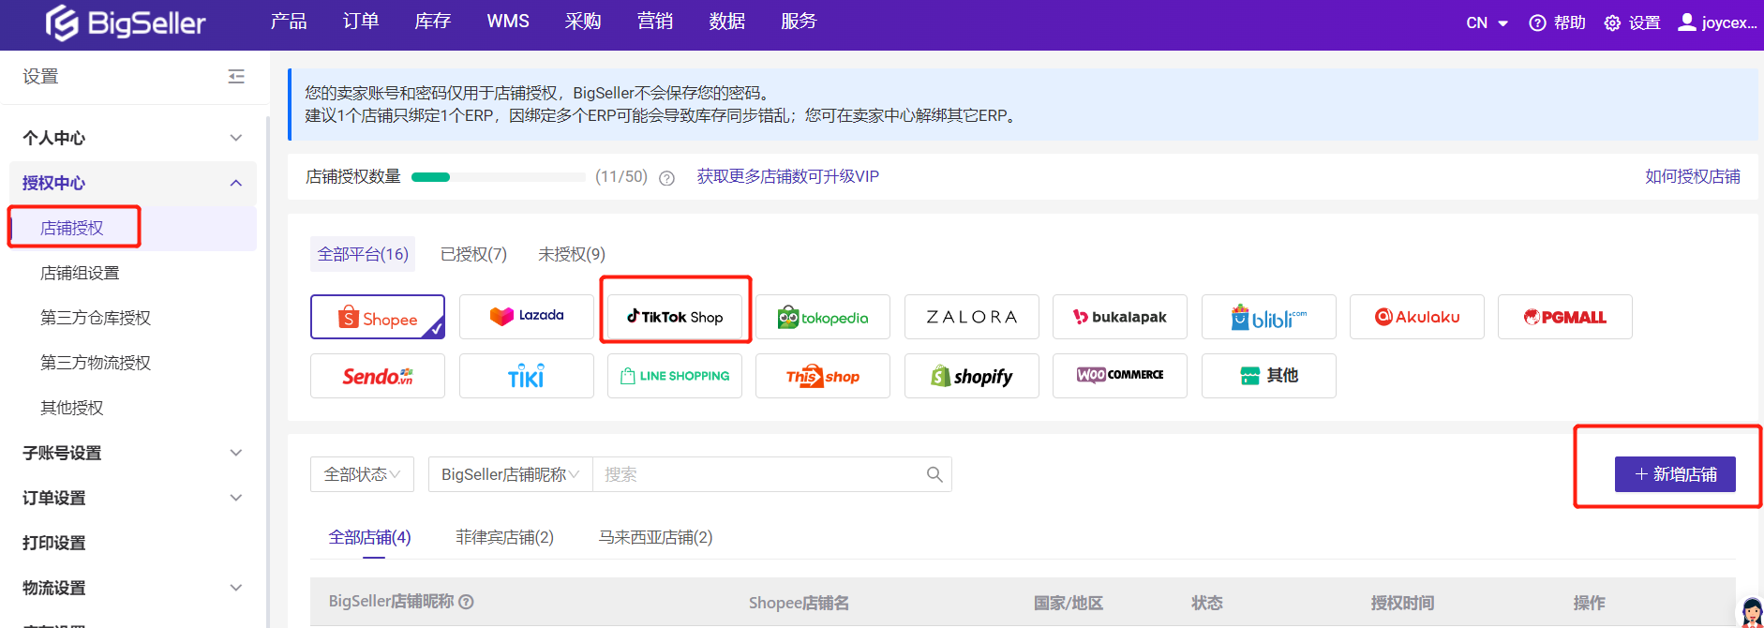Image resolution: width=1764 pixels, height=628 pixels.
Task: Open the BigSeller home logo
Action: (126, 23)
